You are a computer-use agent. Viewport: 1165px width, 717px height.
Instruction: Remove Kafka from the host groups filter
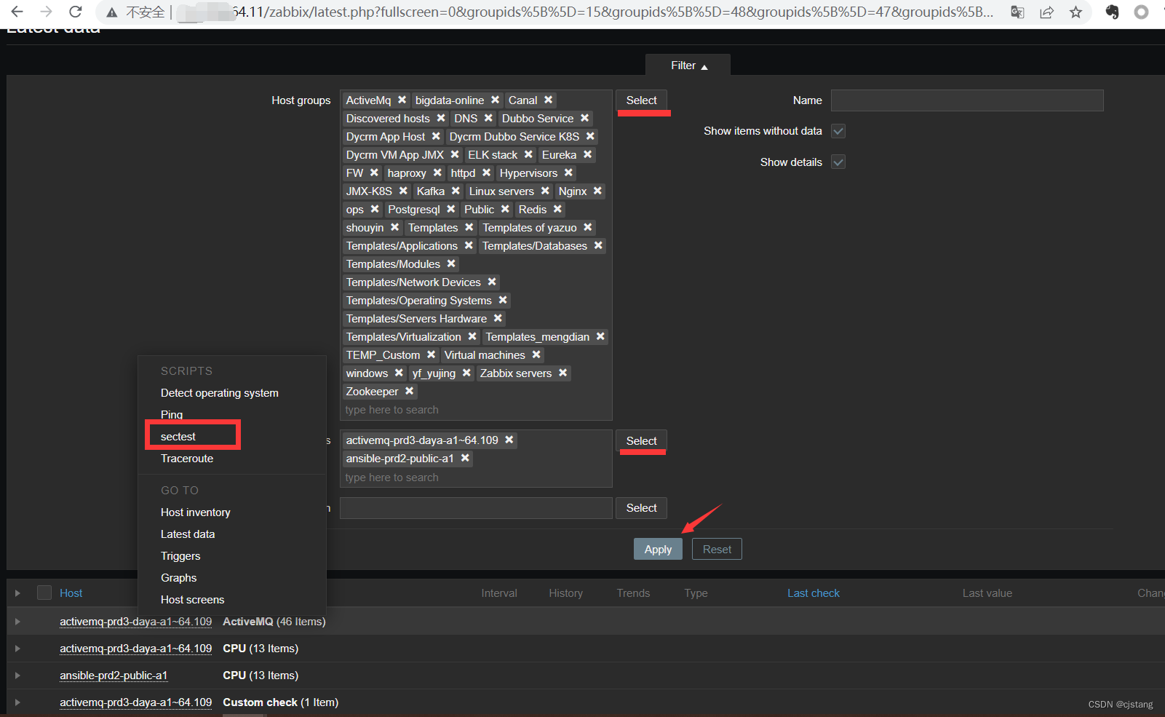click(x=455, y=191)
